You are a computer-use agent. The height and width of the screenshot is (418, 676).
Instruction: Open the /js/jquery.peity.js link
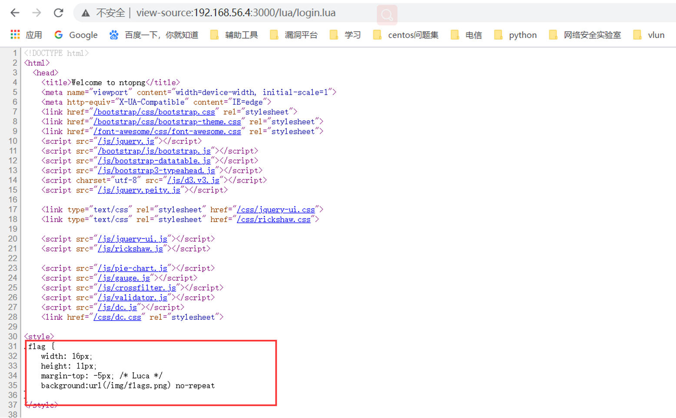click(139, 190)
